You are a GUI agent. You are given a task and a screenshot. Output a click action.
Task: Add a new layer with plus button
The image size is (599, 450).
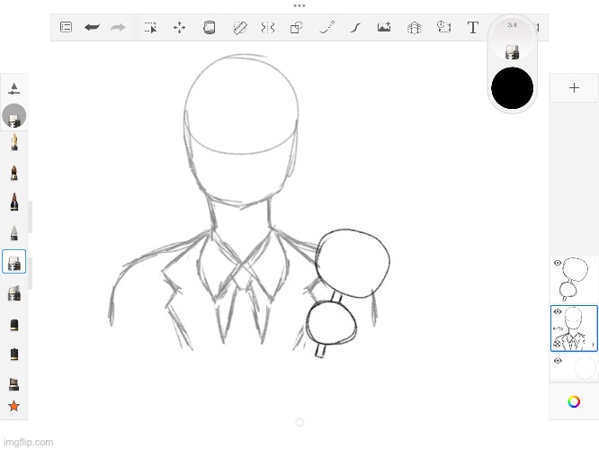(574, 88)
